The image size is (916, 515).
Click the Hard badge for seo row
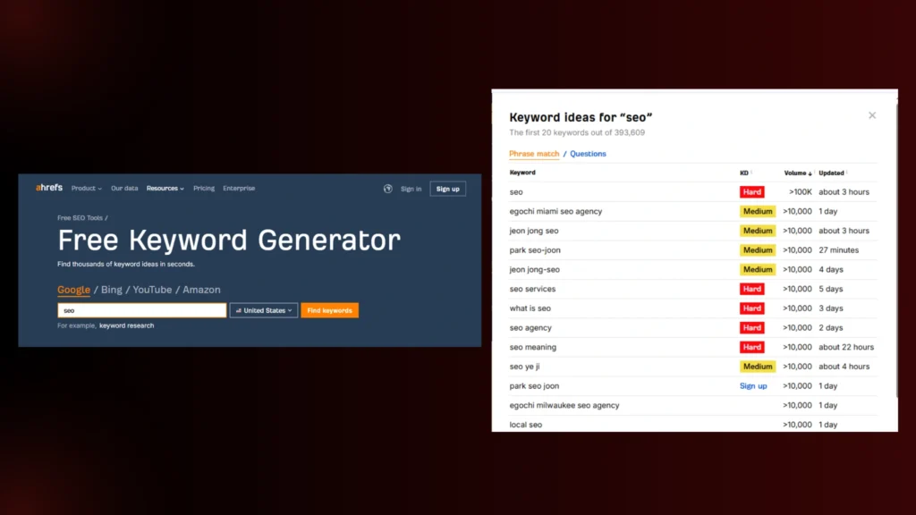click(x=751, y=192)
